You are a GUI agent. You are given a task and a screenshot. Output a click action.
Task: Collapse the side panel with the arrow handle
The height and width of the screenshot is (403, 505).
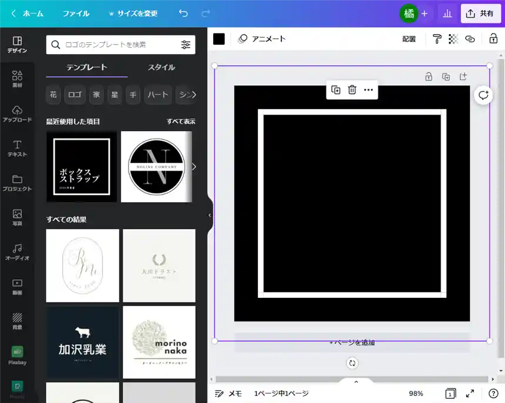[x=210, y=216]
